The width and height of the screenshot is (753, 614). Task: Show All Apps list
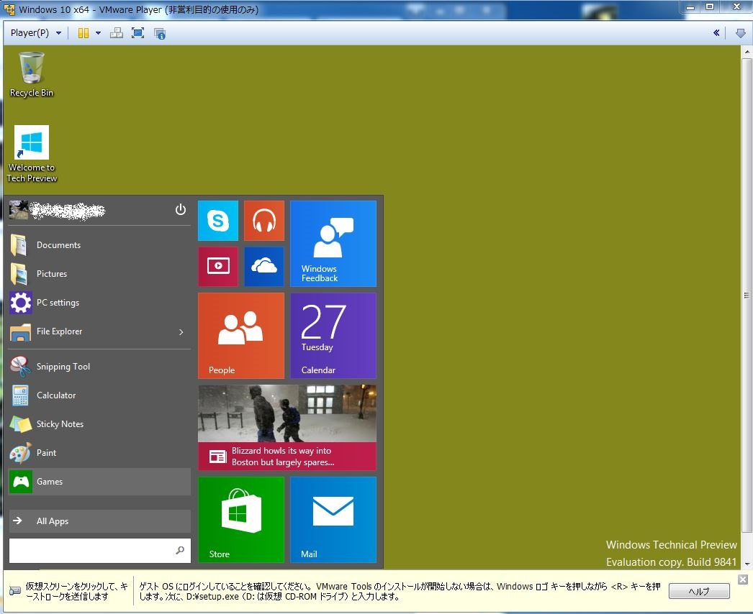click(100, 521)
